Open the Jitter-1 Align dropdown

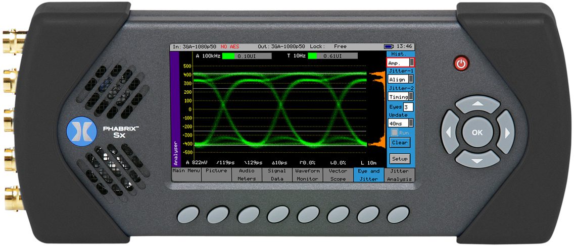pos(400,79)
